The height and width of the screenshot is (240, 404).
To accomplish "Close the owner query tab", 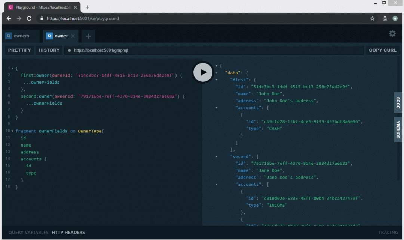I will click(73, 36).
